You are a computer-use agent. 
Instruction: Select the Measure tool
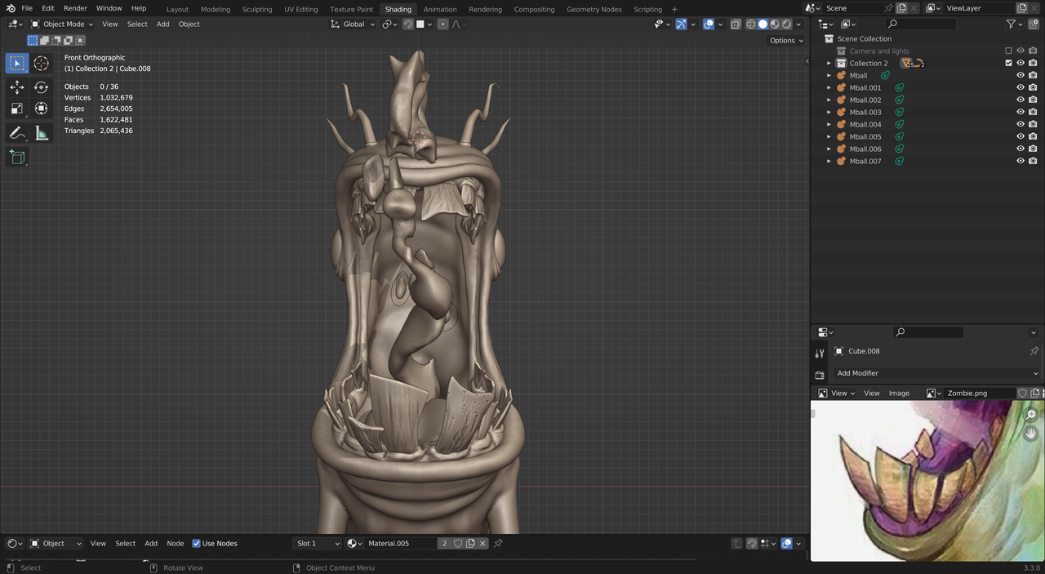click(42, 133)
